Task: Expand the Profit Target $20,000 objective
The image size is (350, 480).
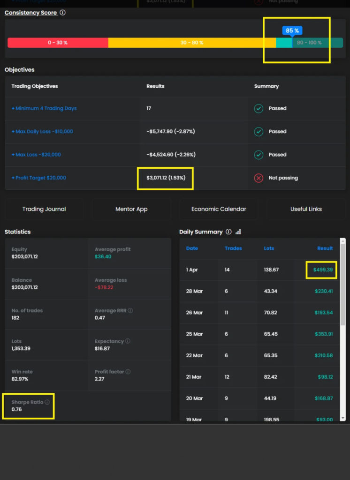Action: (x=39, y=178)
